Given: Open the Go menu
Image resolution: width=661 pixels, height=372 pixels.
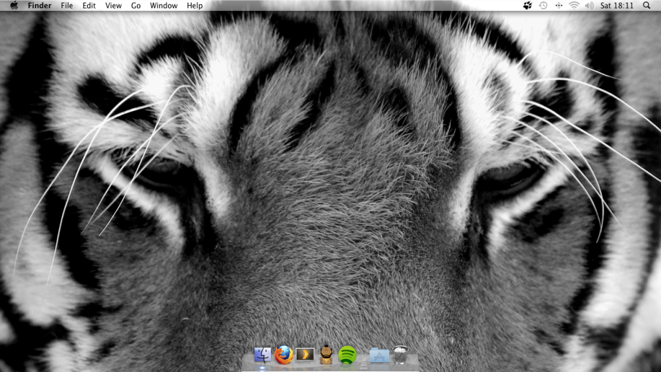Looking at the screenshot, I should [x=135, y=5].
